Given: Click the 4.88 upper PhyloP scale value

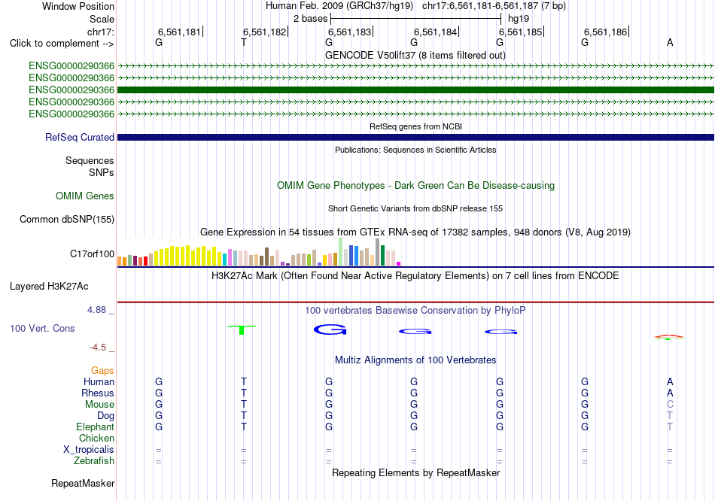Looking at the screenshot, I should (96, 310).
